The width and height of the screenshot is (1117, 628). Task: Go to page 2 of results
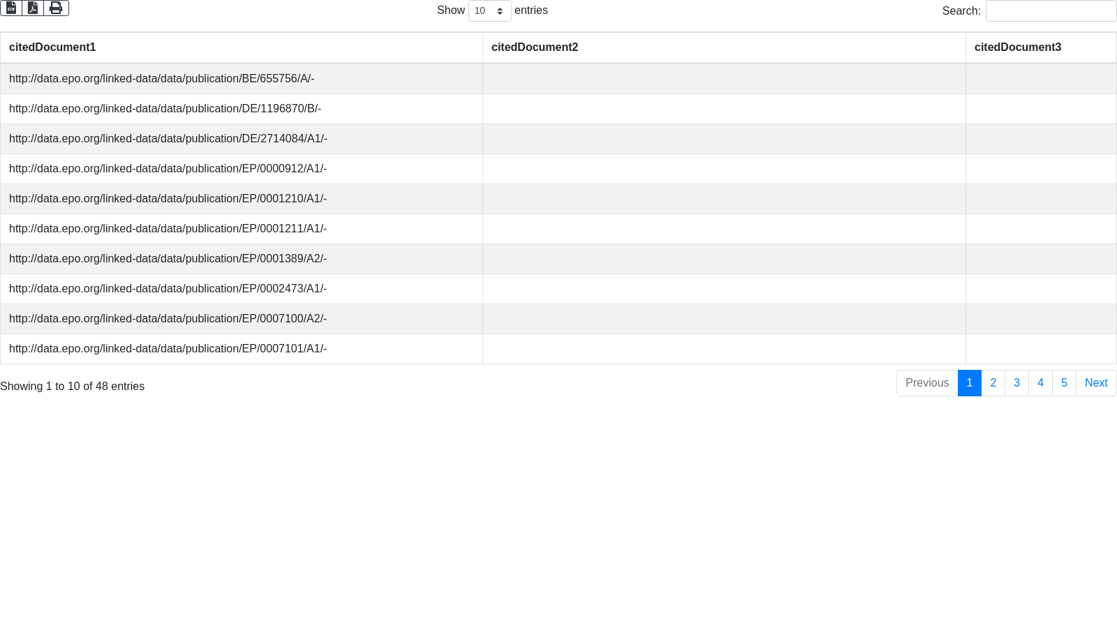[993, 383]
